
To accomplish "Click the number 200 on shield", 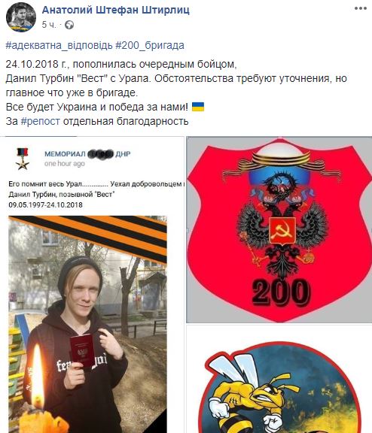I will (280, 293).
